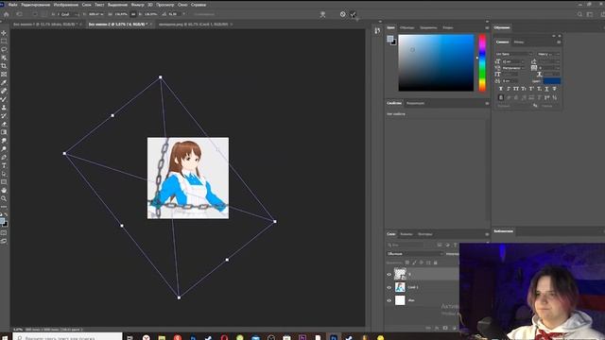605x340 pixels.
Task: Click the rainbow hue slider
Action: [482, 62]
